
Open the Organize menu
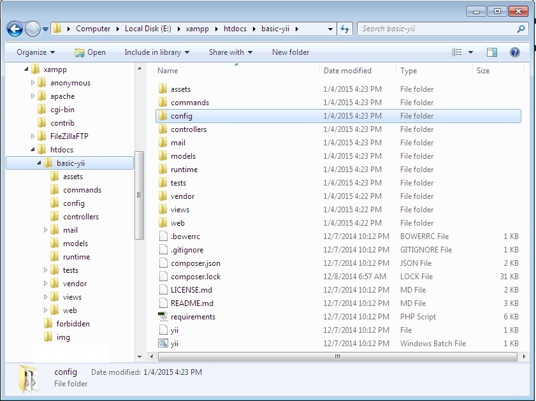(x=30, y=52)
